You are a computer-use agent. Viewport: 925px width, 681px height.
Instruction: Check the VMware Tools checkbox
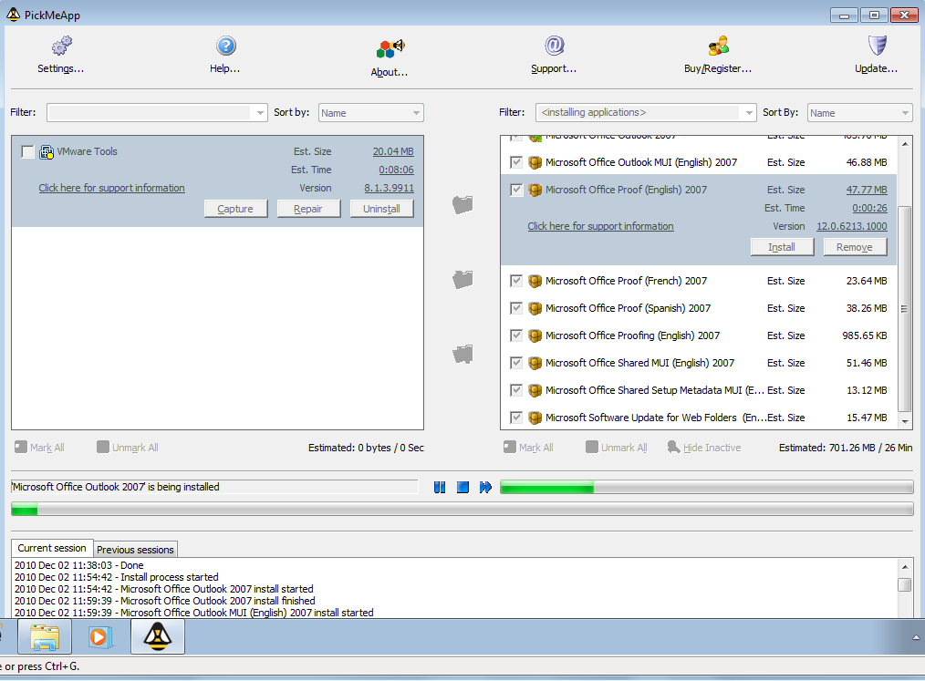[x=27, y=151]
